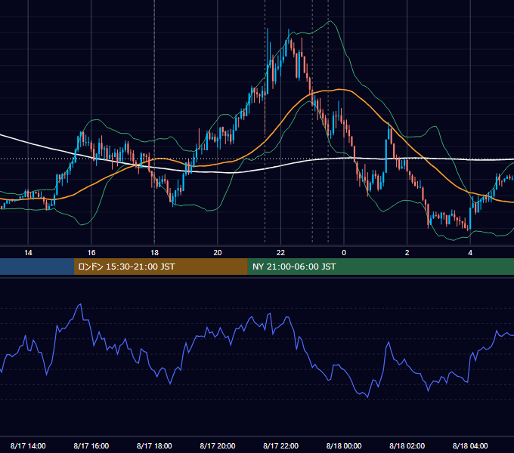Click the ロンドン 15:30-21:00 JST session bar
This screenshot has height=453, width=514.
click(160, 267)
